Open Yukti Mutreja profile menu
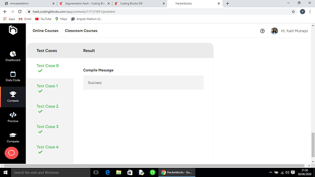Viewport: 315px width, 177px height. pyautogui.click(x=289, y=31)
